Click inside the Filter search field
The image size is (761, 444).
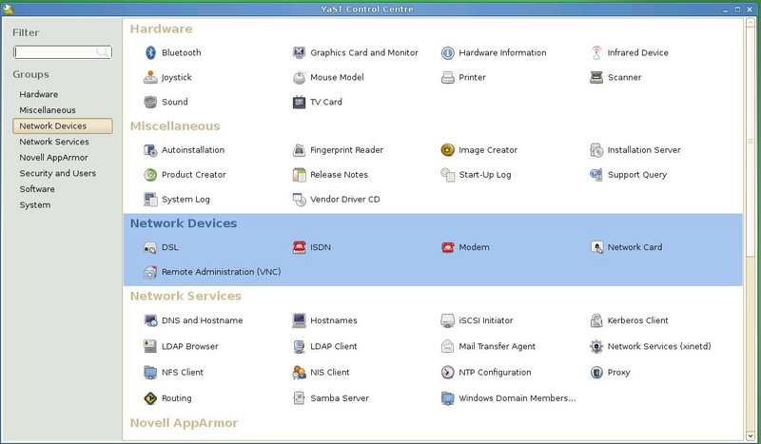[55, 52]
